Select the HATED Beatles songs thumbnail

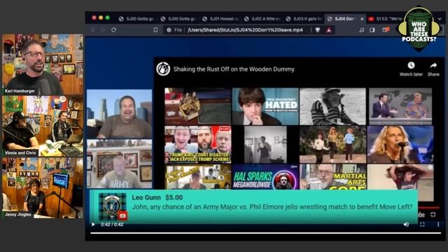(x=265, y=106)
